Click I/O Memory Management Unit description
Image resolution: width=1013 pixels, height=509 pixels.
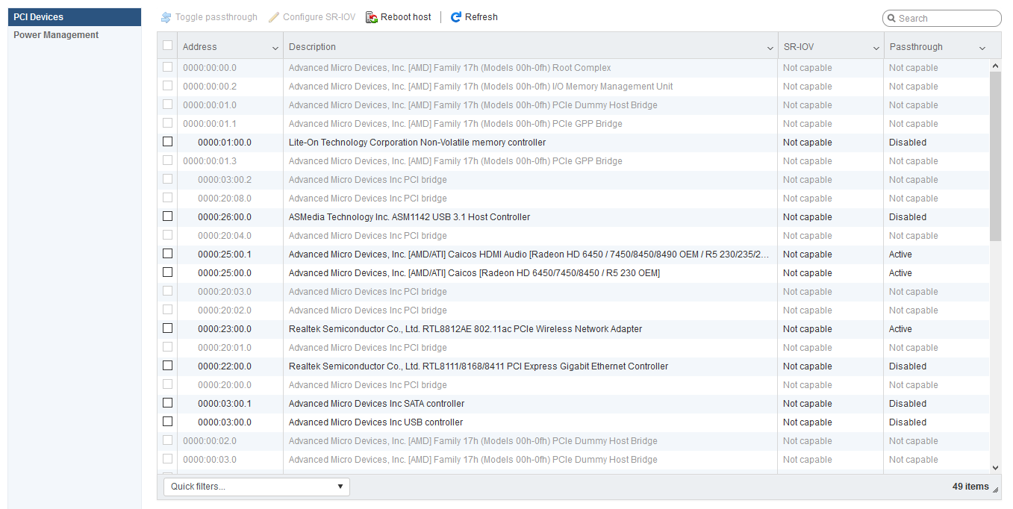[481, 87]
